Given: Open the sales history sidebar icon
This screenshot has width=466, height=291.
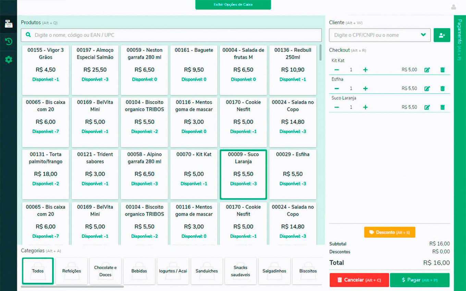Looking at the screenshot, I should coord(9,42).
